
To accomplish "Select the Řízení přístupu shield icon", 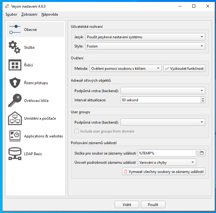I will (15, 83).
